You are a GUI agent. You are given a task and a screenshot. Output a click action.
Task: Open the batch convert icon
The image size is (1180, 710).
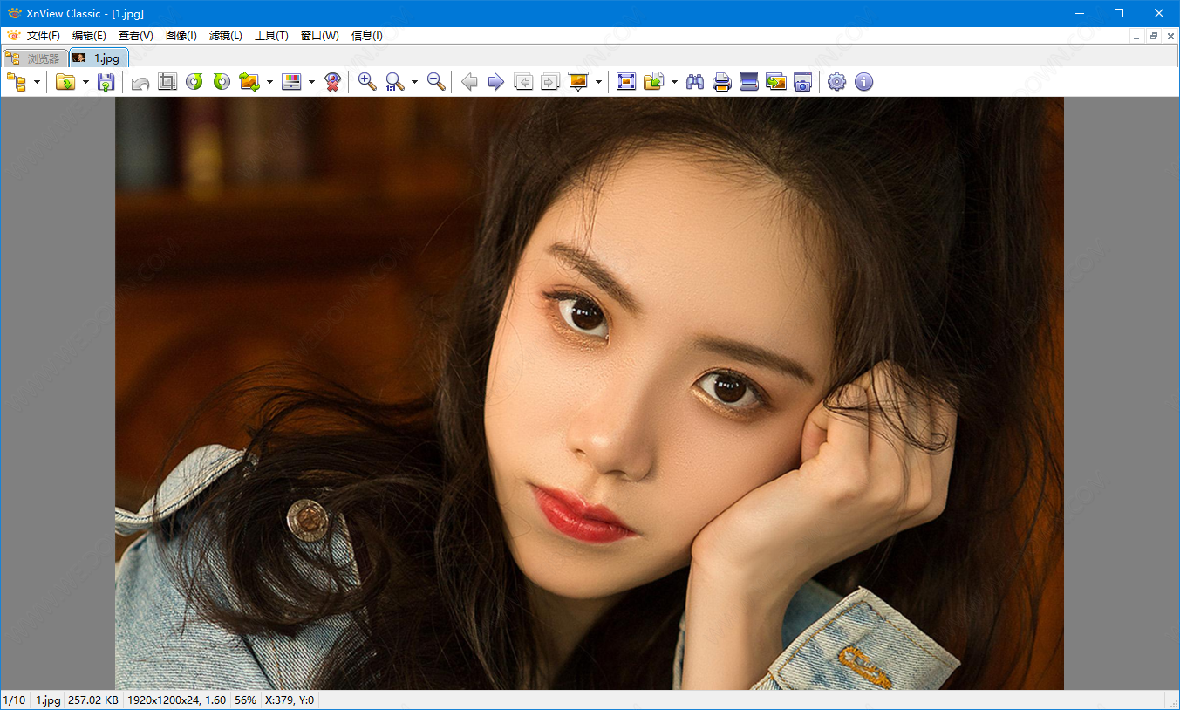tap(776, 82)
